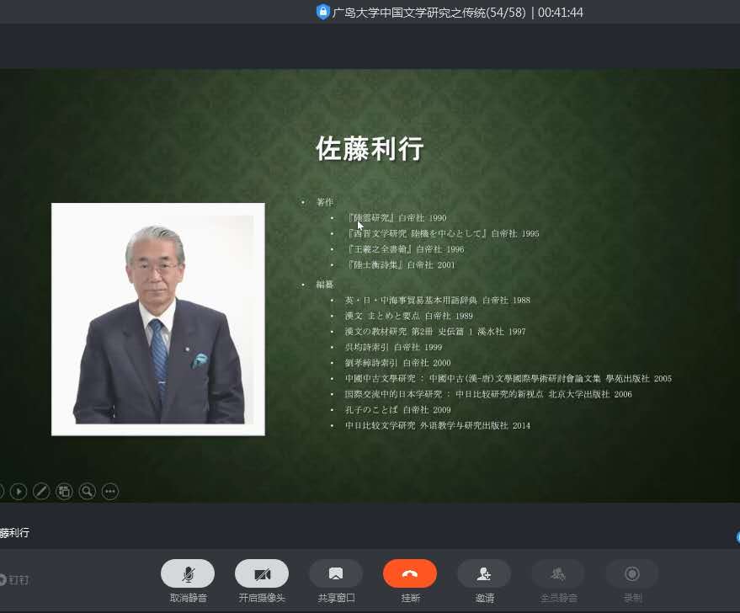Viewport: 740px width, 613px height.
Task: Start recording with 录制
Action: (x=632, y=573)
